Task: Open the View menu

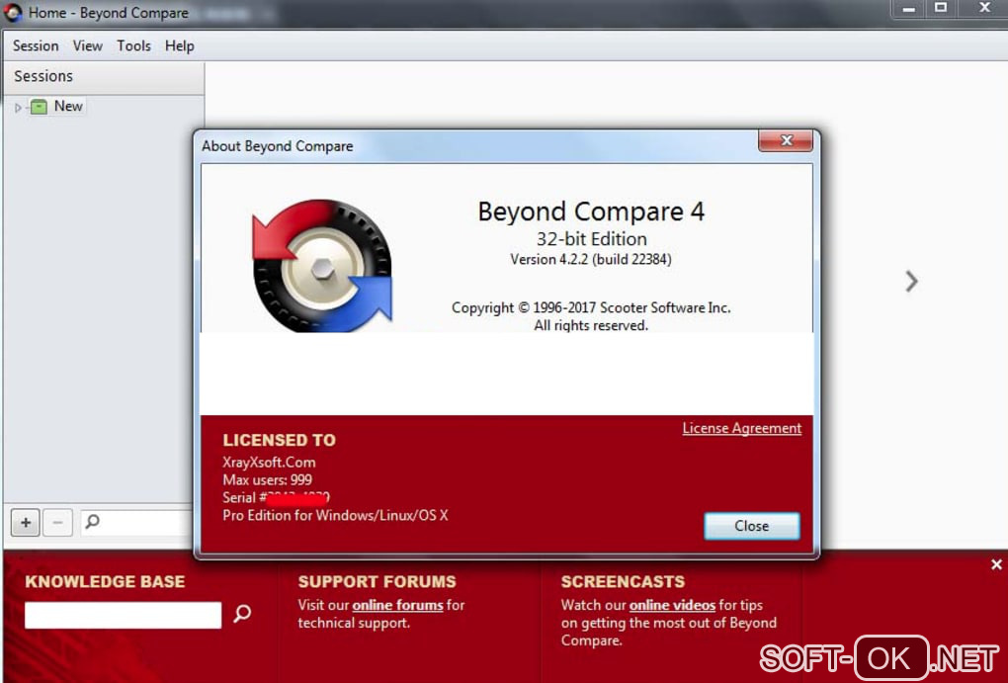Action: (x=87, y=45)
